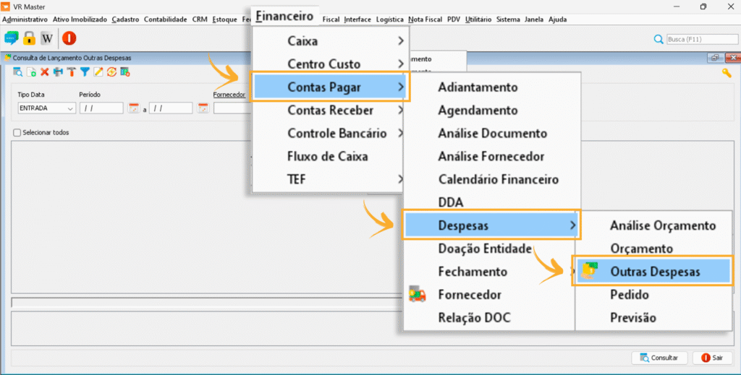Screen dimensions: 741x375
Task: Click the blue printer icon
Action: 58,72
